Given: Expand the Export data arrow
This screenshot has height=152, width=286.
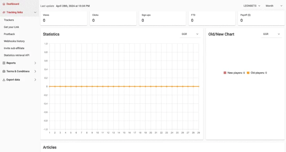Looking at the screenshot, I should [35, 80].
